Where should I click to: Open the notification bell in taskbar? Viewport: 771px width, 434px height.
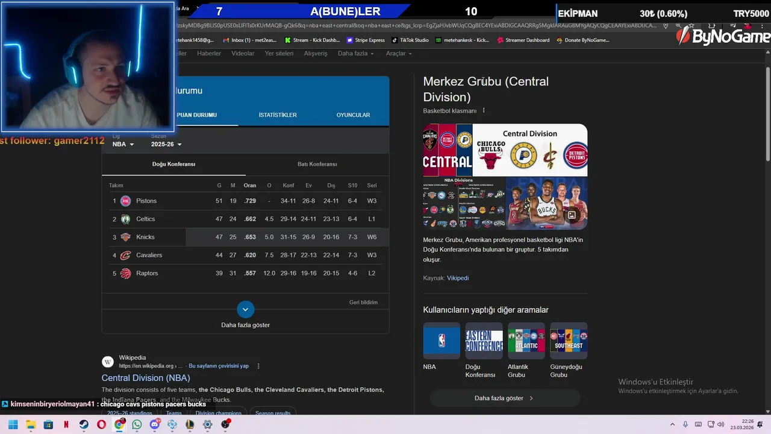tap(760, 424)
